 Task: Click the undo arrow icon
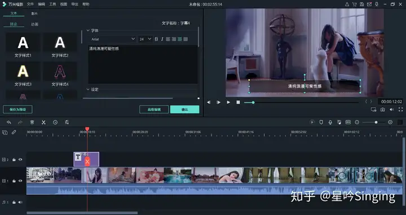tap(9, 122)
